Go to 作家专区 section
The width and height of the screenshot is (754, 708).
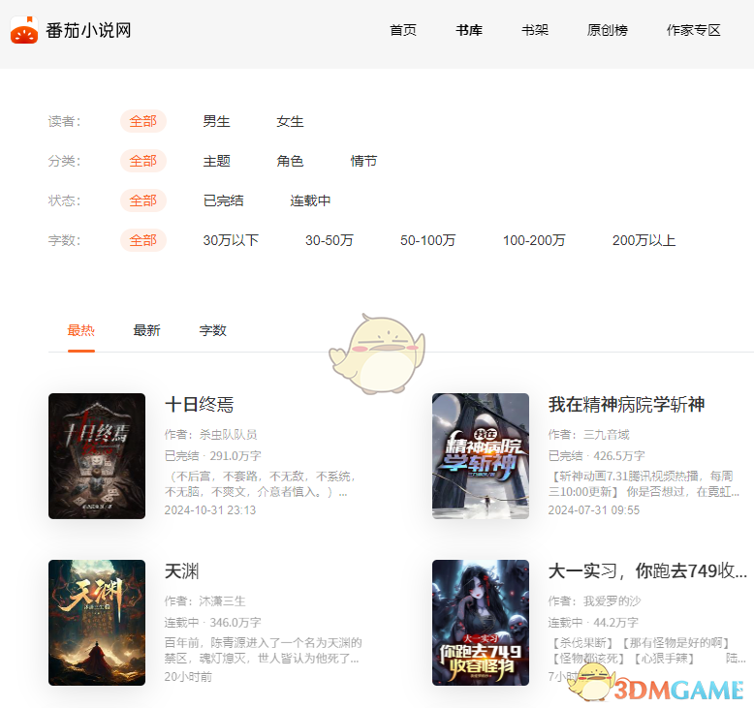point(694,30)
